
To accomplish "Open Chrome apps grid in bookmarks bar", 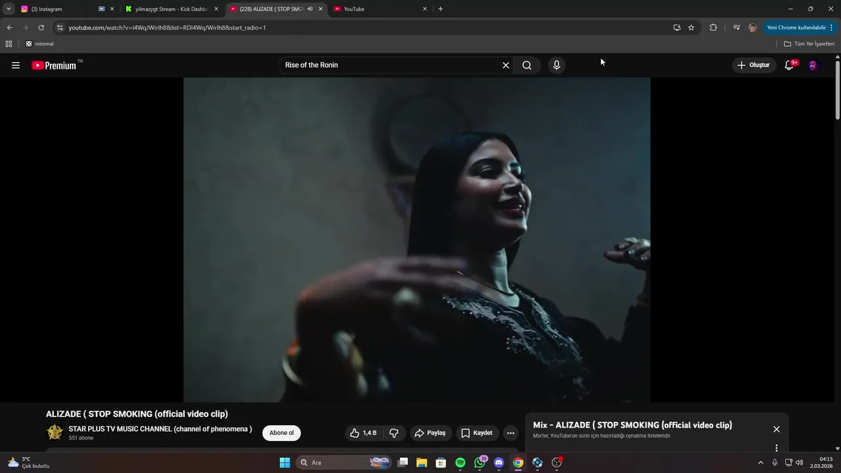I will 9,44.
